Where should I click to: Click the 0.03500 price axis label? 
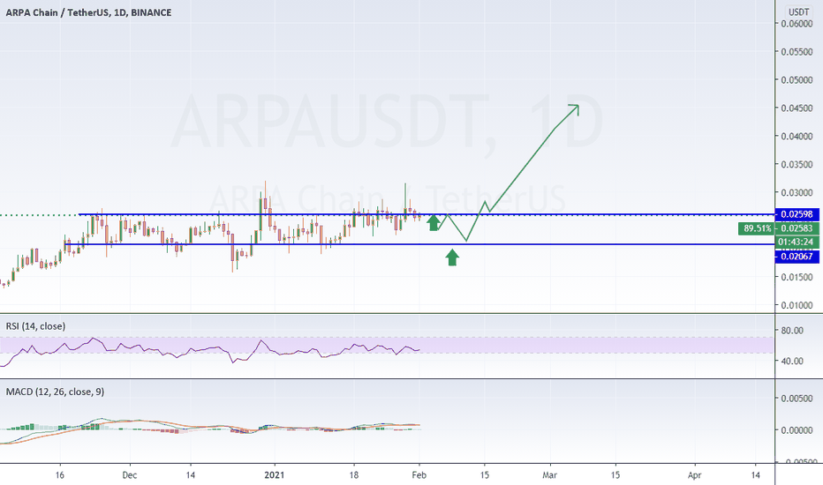coord(797,165)
